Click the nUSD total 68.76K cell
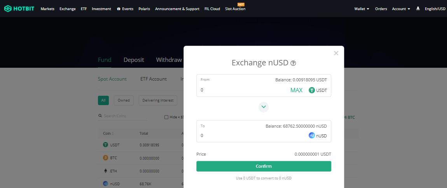The image size is (447, 188). [145, 184]
